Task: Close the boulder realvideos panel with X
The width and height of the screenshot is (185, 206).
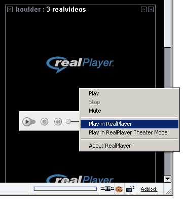Action: click(x=10, y=10)
